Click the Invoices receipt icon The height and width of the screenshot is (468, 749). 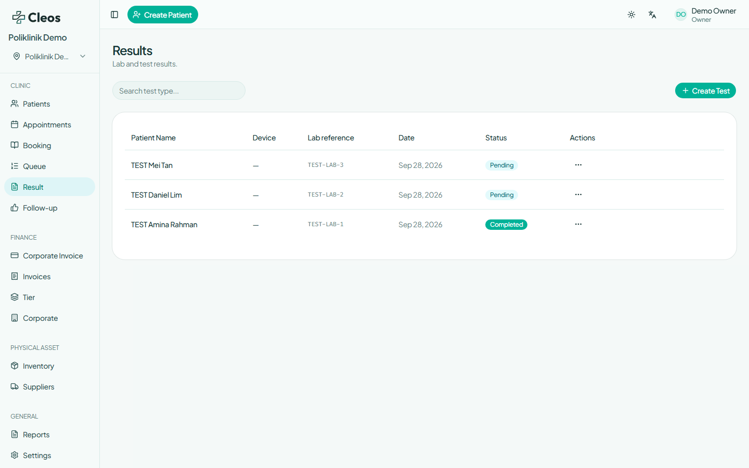[x=15, y=276]
